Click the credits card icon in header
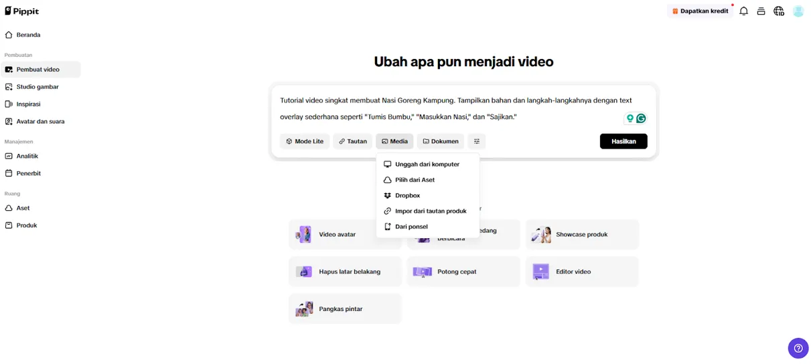 pos(761,11)
